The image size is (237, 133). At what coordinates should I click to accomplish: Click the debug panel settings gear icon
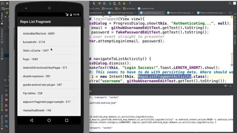[226, 86]
